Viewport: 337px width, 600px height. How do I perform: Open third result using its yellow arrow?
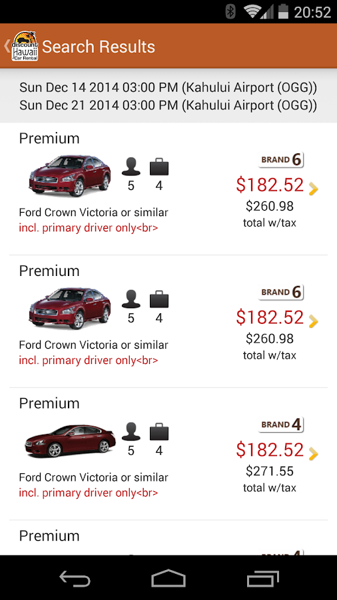(313, 454)
